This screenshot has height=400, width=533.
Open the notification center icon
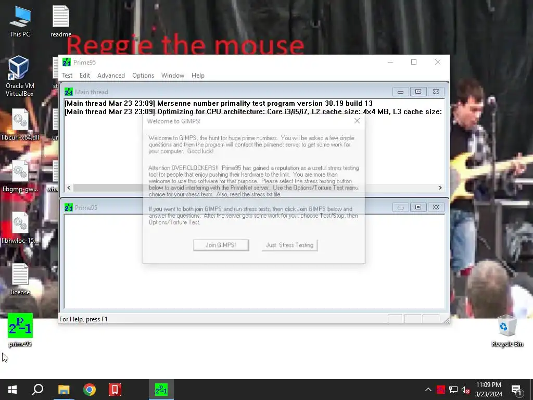point(517,390)
